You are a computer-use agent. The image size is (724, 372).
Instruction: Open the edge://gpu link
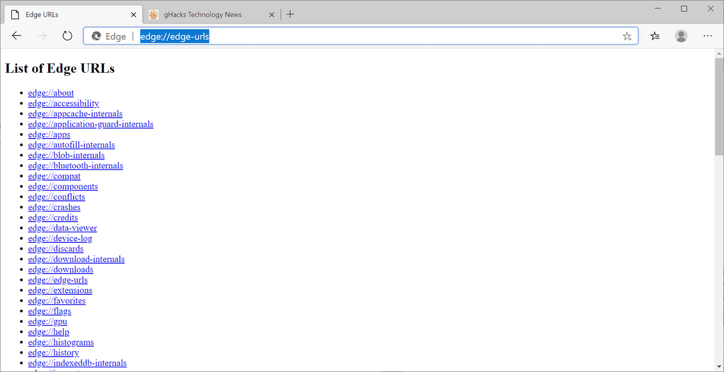[47, 321]
